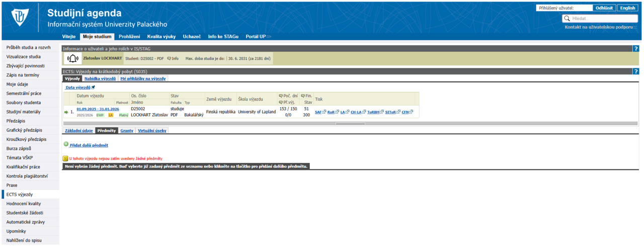Open Kvalifikační práce in the sidebar
This screenshot has height=247, width=644.
(x=24, y=167)
